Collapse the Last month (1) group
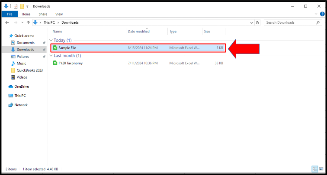This screenshot has width=327, height=175. point(51,56)
